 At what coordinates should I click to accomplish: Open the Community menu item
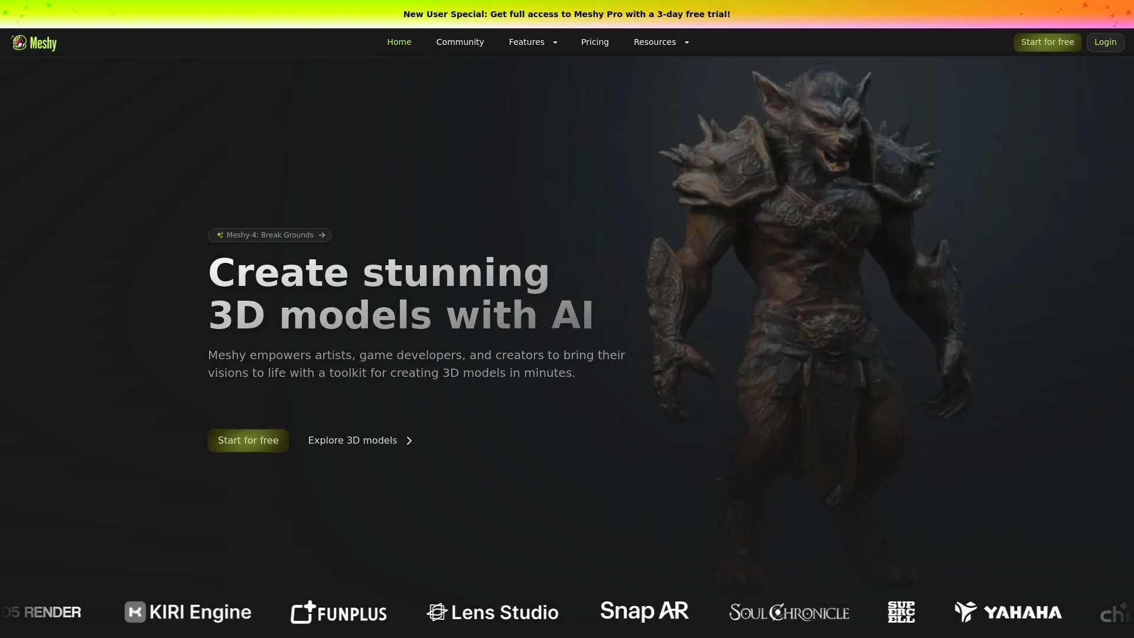tap(460, 43)
